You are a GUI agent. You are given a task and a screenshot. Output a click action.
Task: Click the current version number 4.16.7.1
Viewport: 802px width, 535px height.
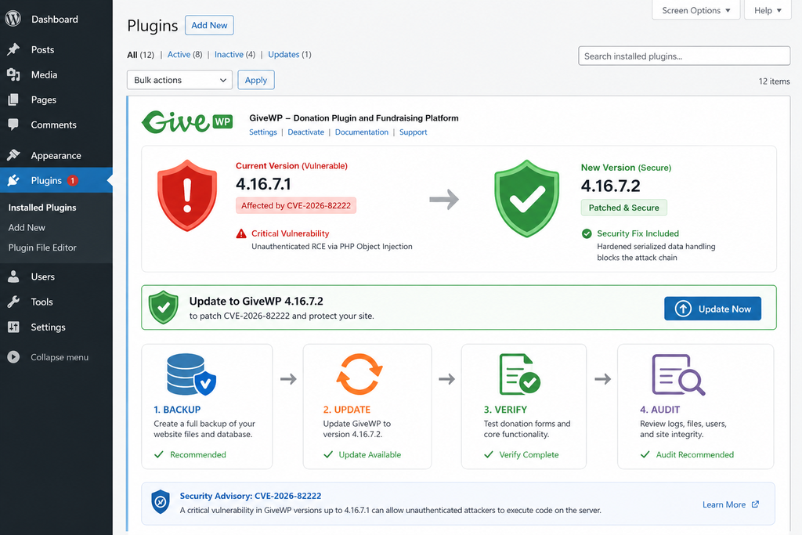pyautogui.click(x=263, y=183)
